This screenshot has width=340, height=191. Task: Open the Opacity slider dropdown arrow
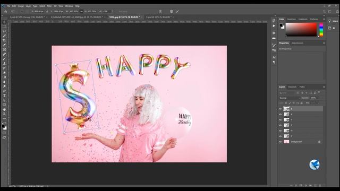[x=318, y=98]
